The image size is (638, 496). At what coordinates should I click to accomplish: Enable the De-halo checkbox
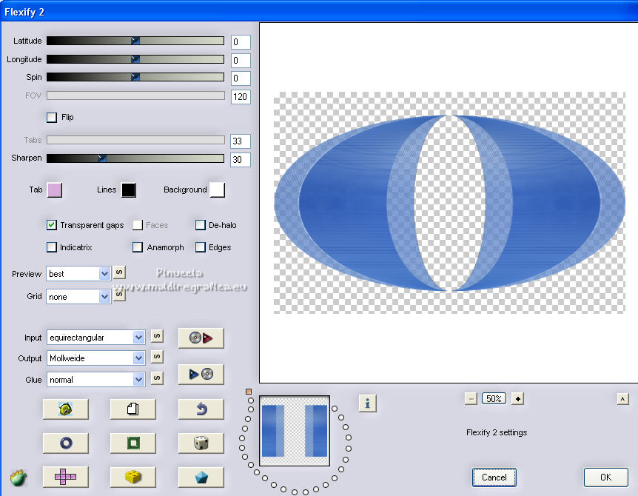tap(200, 225)
